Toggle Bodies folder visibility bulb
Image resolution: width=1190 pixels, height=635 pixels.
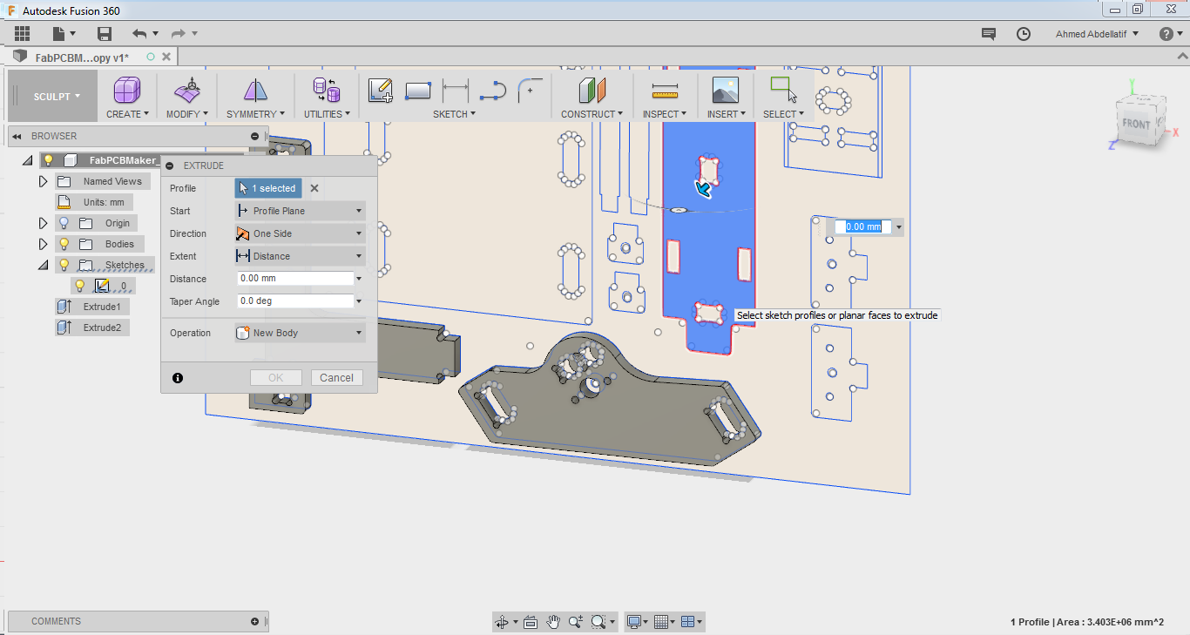[64, 244]
